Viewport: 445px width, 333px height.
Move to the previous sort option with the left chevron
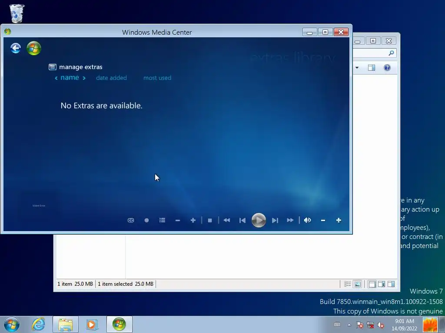click(56, 78)
